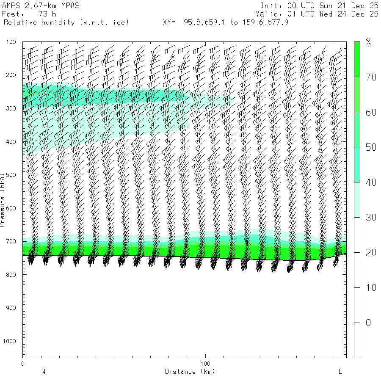The height and width of the screenshot is (381, 381).
Task: Click the 400 hPa pressure axis label
Action: [11, 142]
